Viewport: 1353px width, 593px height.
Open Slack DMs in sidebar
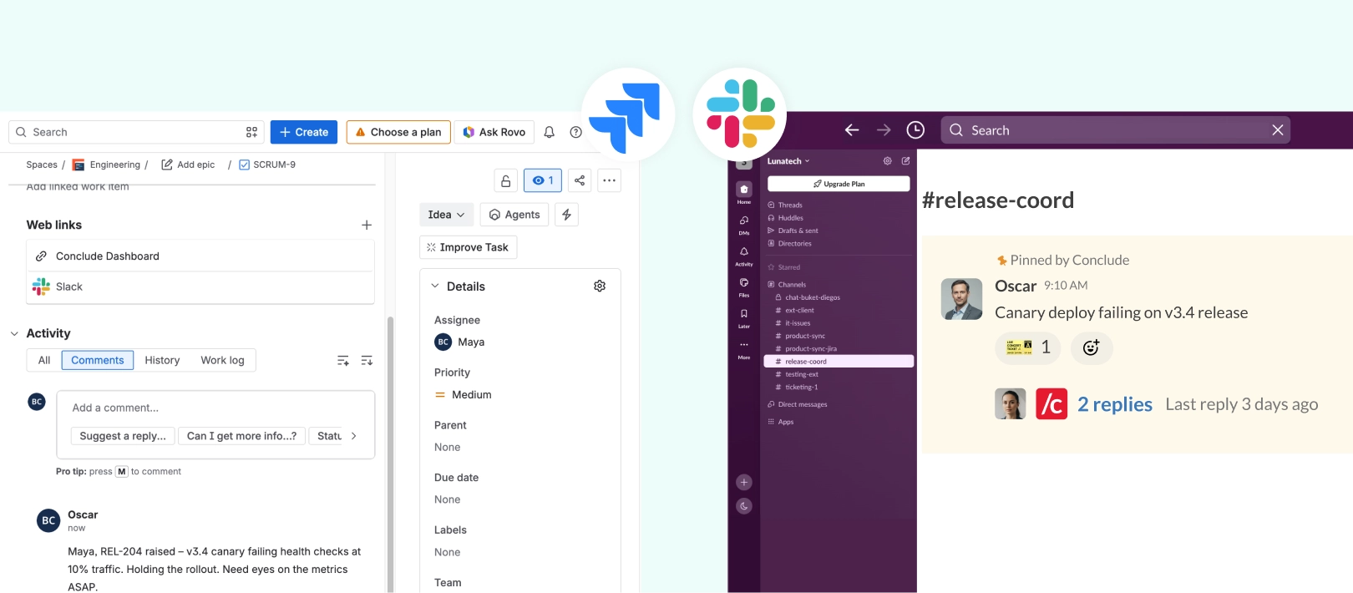(743, 225)
